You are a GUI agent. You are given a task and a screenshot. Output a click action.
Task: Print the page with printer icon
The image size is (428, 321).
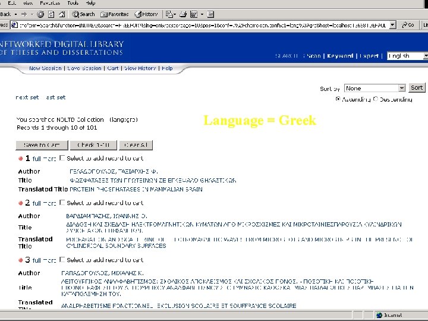[183, 14]
